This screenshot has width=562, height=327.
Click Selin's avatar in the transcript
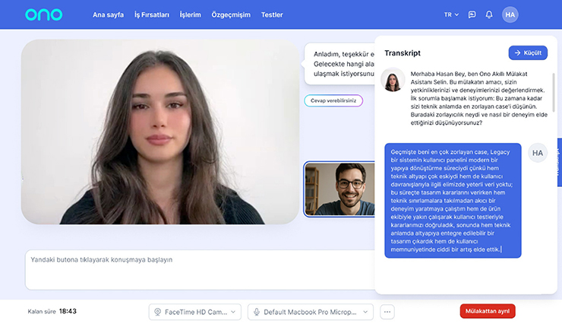393,80
